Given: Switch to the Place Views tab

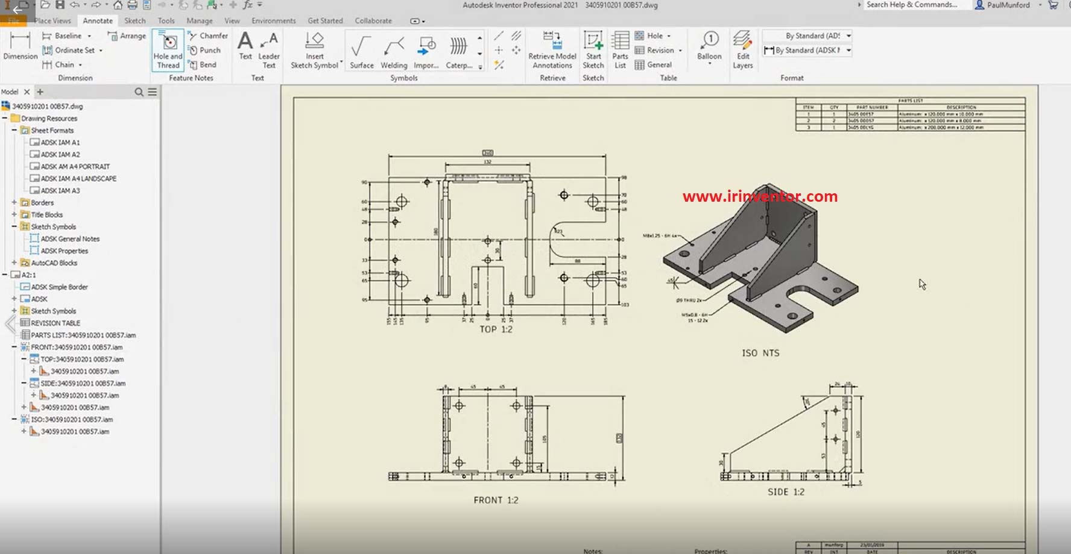Looking at the screenshot, I should tap(52, 20).
